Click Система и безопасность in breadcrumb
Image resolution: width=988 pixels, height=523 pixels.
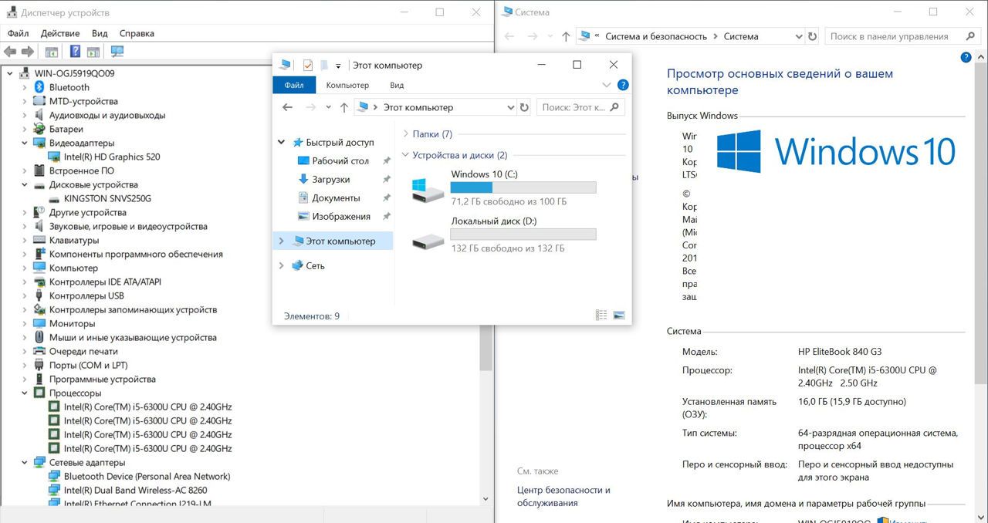point(656,36)
